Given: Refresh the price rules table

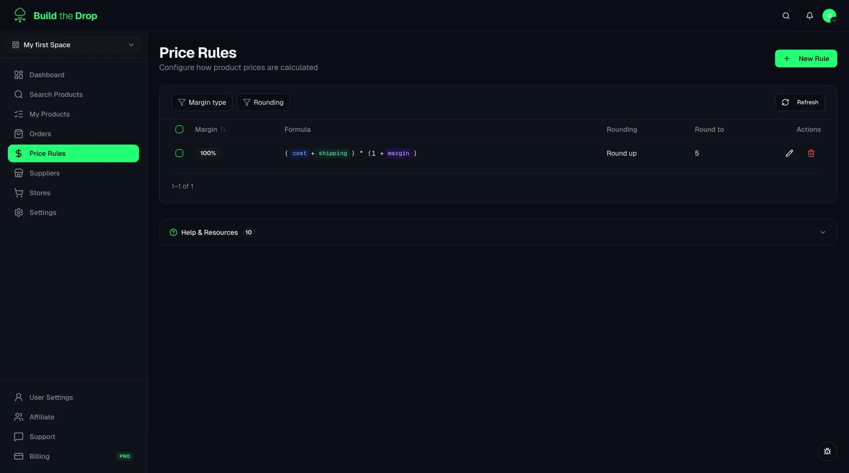Looking at the screenshot, I should 800,102.
